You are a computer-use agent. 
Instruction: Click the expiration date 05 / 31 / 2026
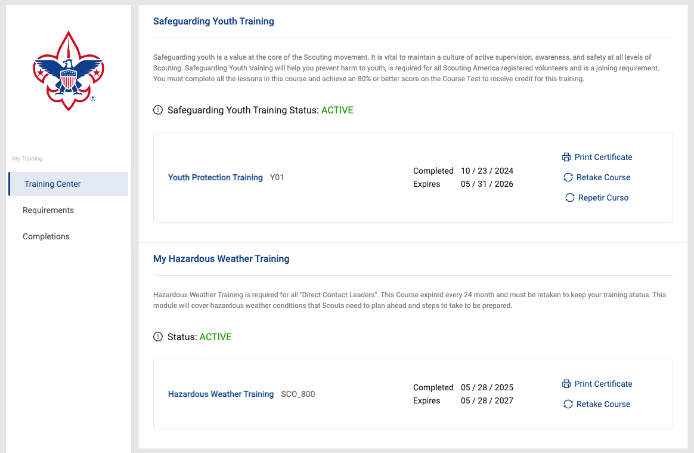487,184
